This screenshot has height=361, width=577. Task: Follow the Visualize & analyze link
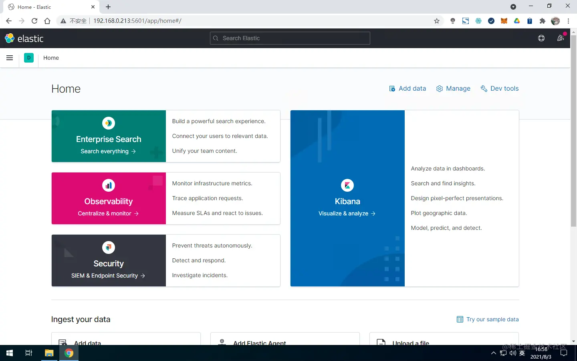point(347,213)
